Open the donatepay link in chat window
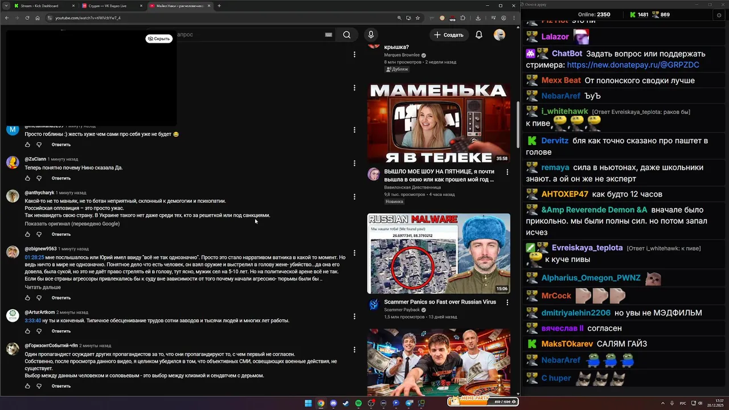The height and width of the screenshot is (410, 729). (x=633, y=65)
